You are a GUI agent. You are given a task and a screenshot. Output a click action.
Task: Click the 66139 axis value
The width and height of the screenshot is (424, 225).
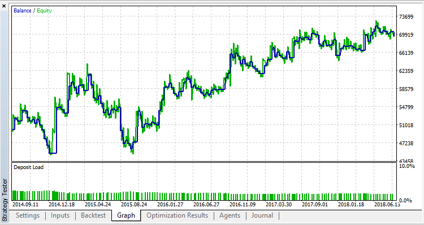406,53
